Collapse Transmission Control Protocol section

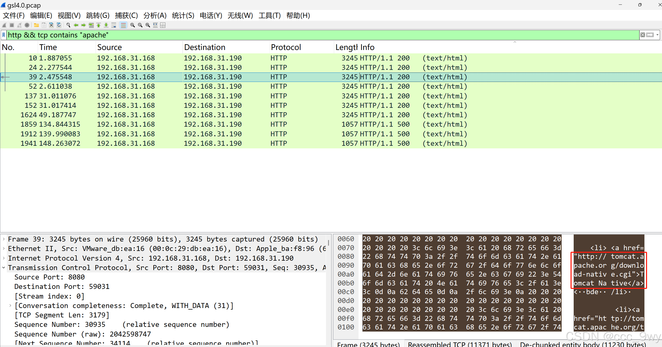4,268
